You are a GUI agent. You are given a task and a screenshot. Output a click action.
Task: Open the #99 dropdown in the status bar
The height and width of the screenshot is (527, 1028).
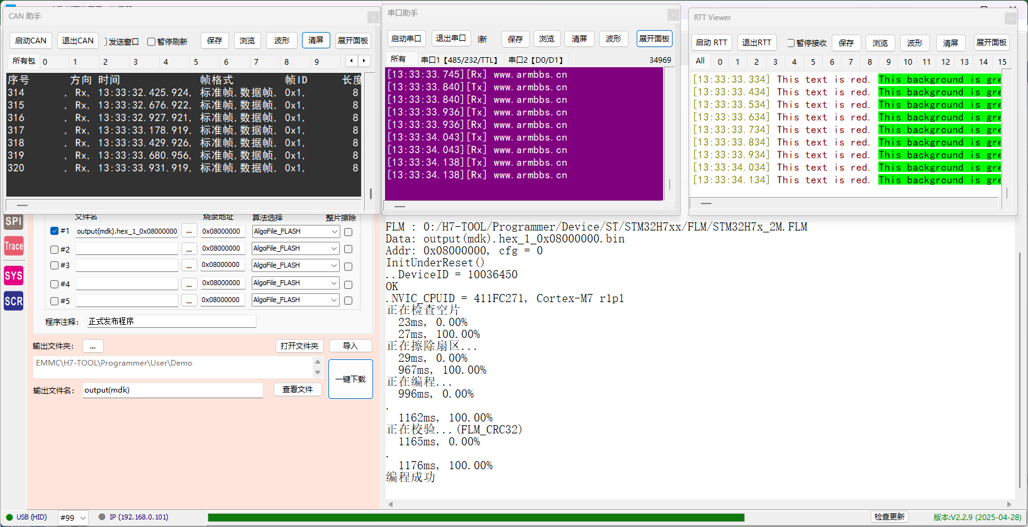(73, 518)
